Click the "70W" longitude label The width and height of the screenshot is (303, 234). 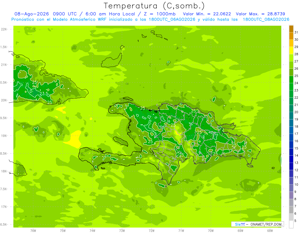click(211, 230)
